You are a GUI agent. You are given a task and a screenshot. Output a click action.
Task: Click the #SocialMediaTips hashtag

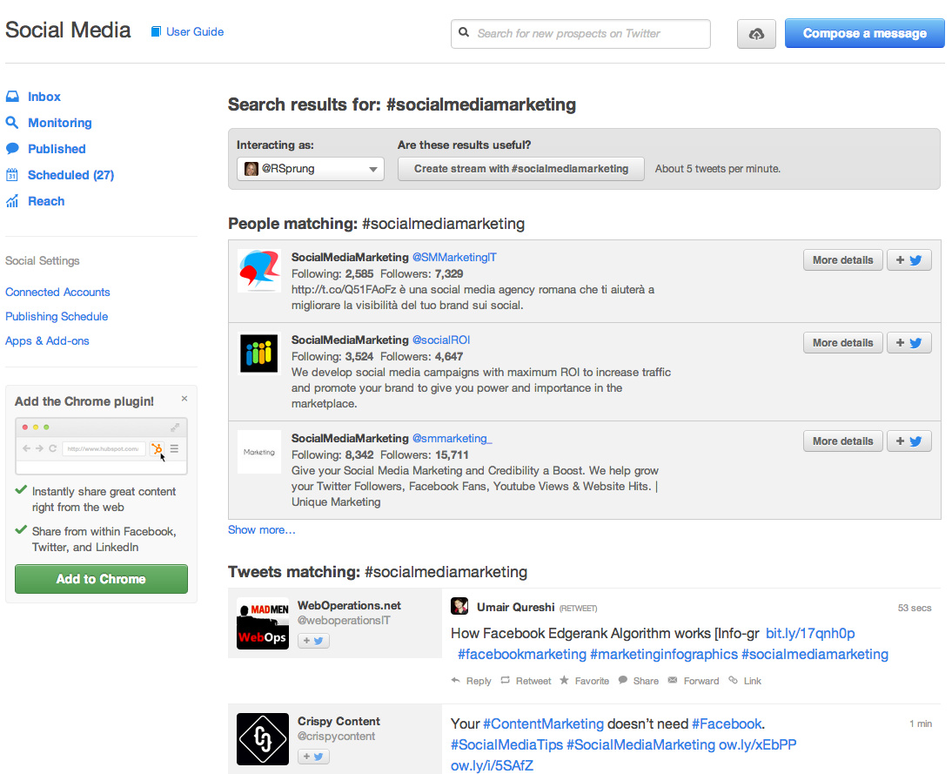click(507, 745)
